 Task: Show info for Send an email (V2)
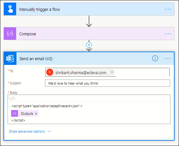click(155, 58)
